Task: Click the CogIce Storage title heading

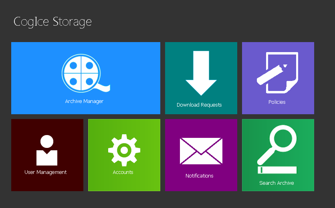Action: (x=52, y=22)
